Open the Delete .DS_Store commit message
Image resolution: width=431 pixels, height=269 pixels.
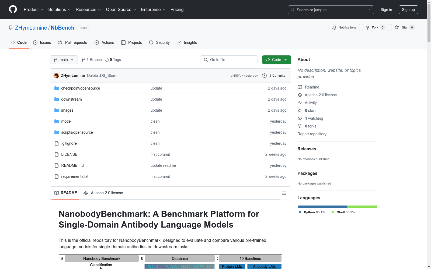tap(102, 76)
